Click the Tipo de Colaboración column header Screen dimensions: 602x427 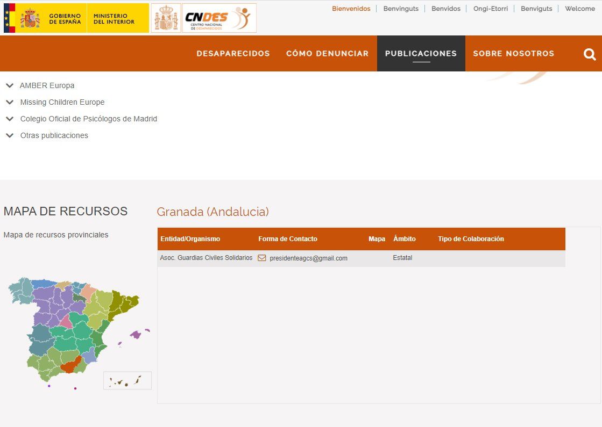point(471,239)
